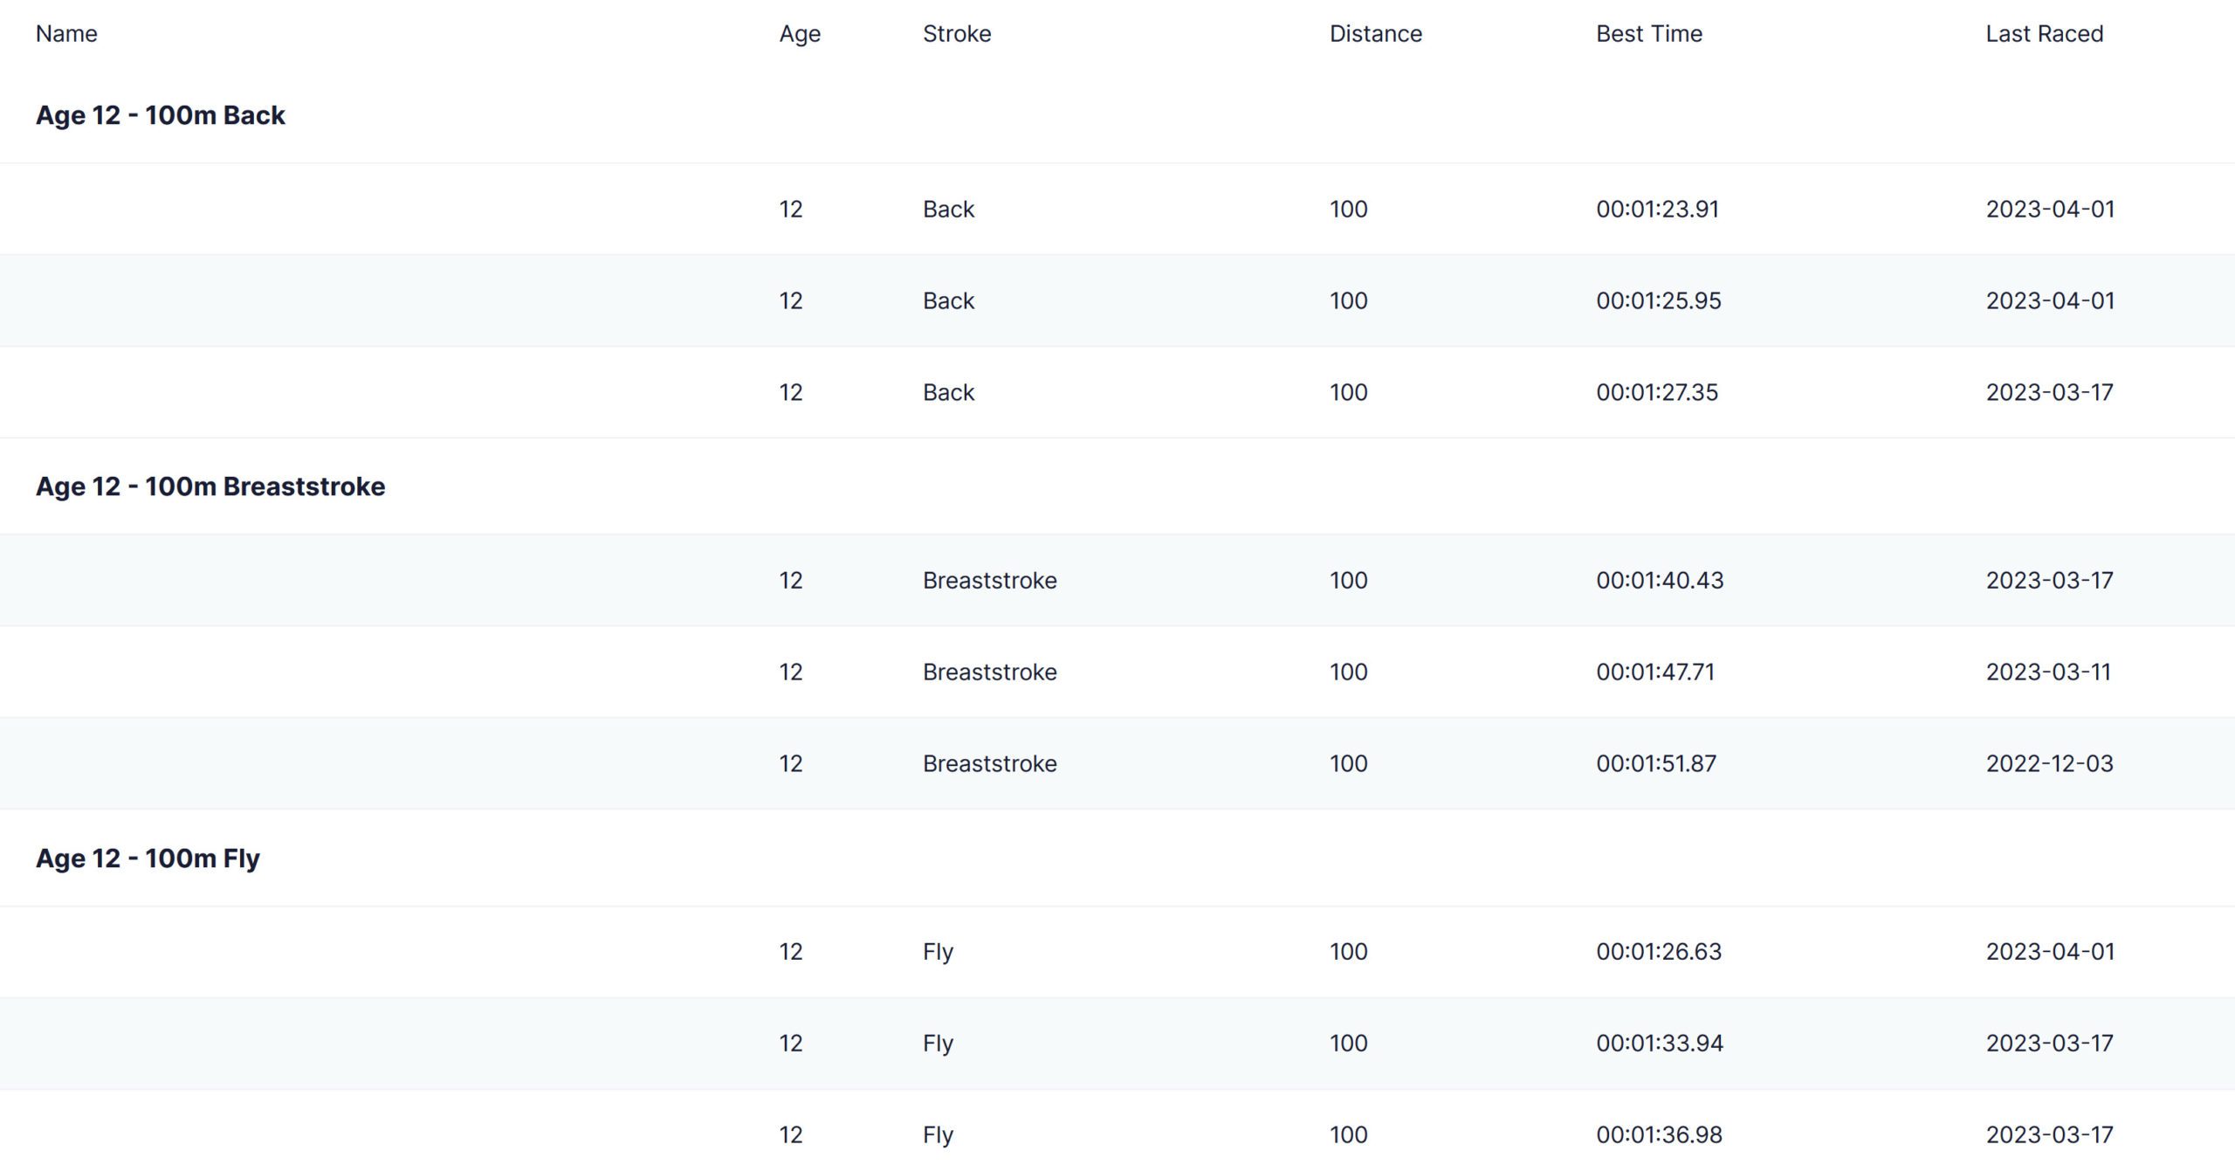Click the Breaststroke row timed 00:01:40.43
This screenshot has width=2235, height=1172.
point(989,581)
